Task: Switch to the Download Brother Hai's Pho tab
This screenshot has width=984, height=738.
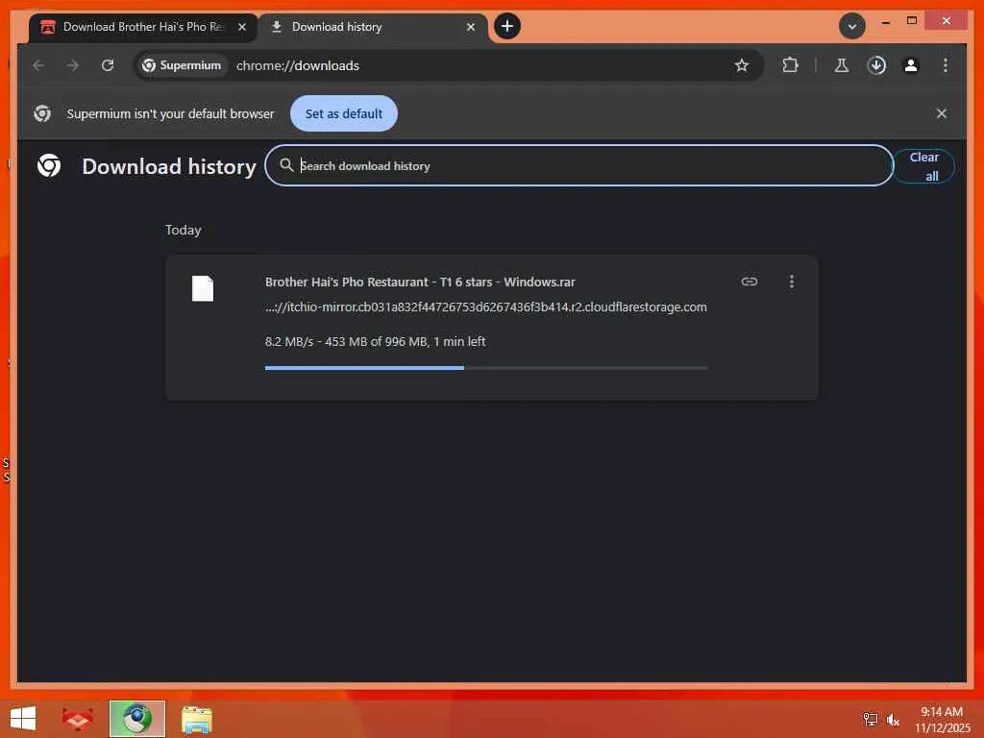Action: pos(143,27)
